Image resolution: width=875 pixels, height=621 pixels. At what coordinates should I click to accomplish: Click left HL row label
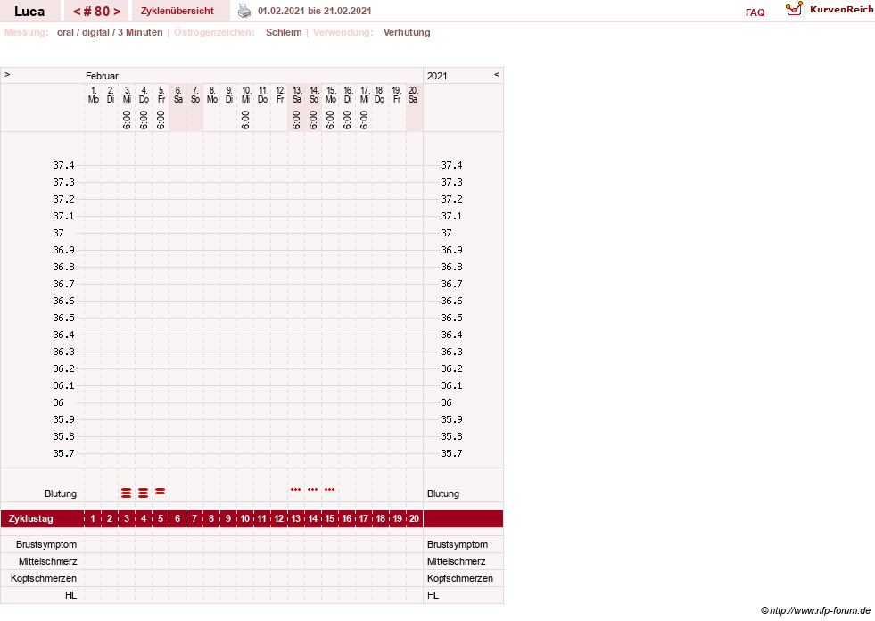point(70,595)
